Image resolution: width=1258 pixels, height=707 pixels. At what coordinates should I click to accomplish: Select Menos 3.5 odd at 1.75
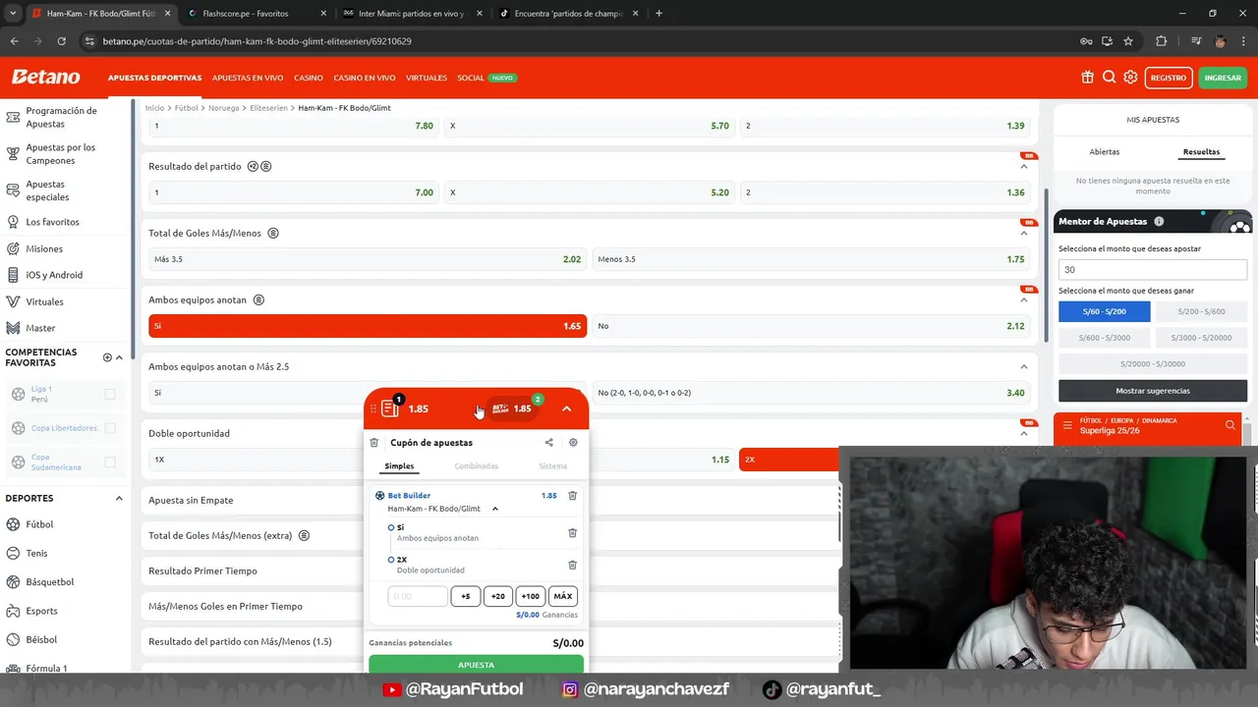tap(811, 259)
